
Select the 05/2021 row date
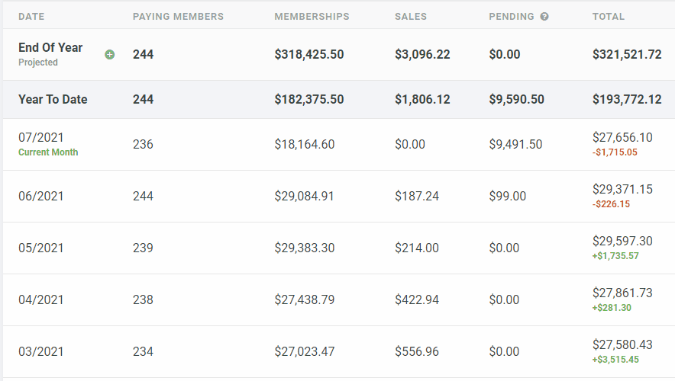(x=41, y=248)
